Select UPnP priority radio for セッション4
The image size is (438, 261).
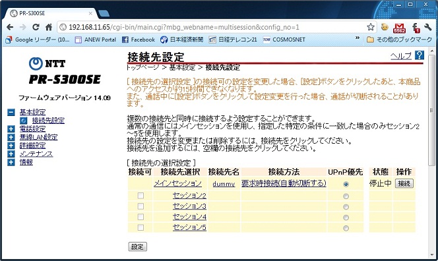pyautogui.click(x=346, y=217)
